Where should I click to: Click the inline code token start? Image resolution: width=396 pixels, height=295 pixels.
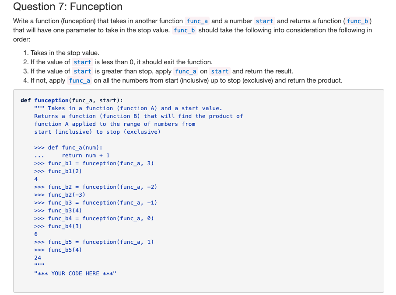point(266,21)
